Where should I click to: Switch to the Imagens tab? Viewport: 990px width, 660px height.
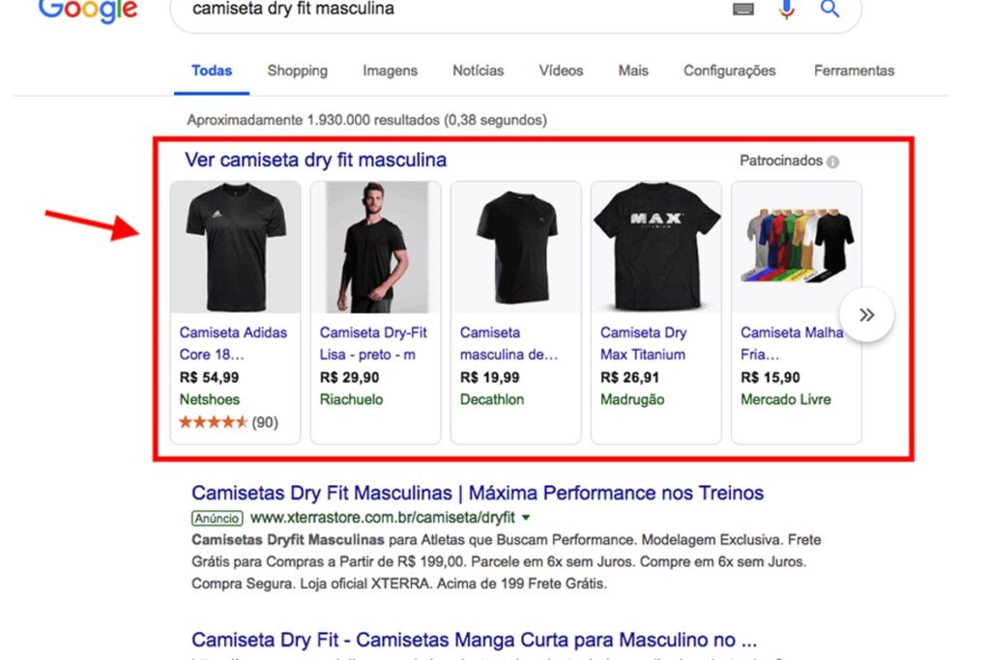click(390, 71)
